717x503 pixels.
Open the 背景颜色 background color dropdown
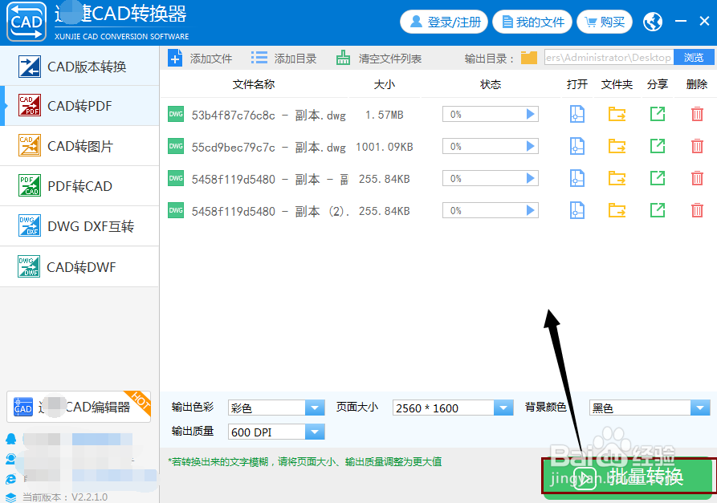pyautogui.click(x=697, y=407)
